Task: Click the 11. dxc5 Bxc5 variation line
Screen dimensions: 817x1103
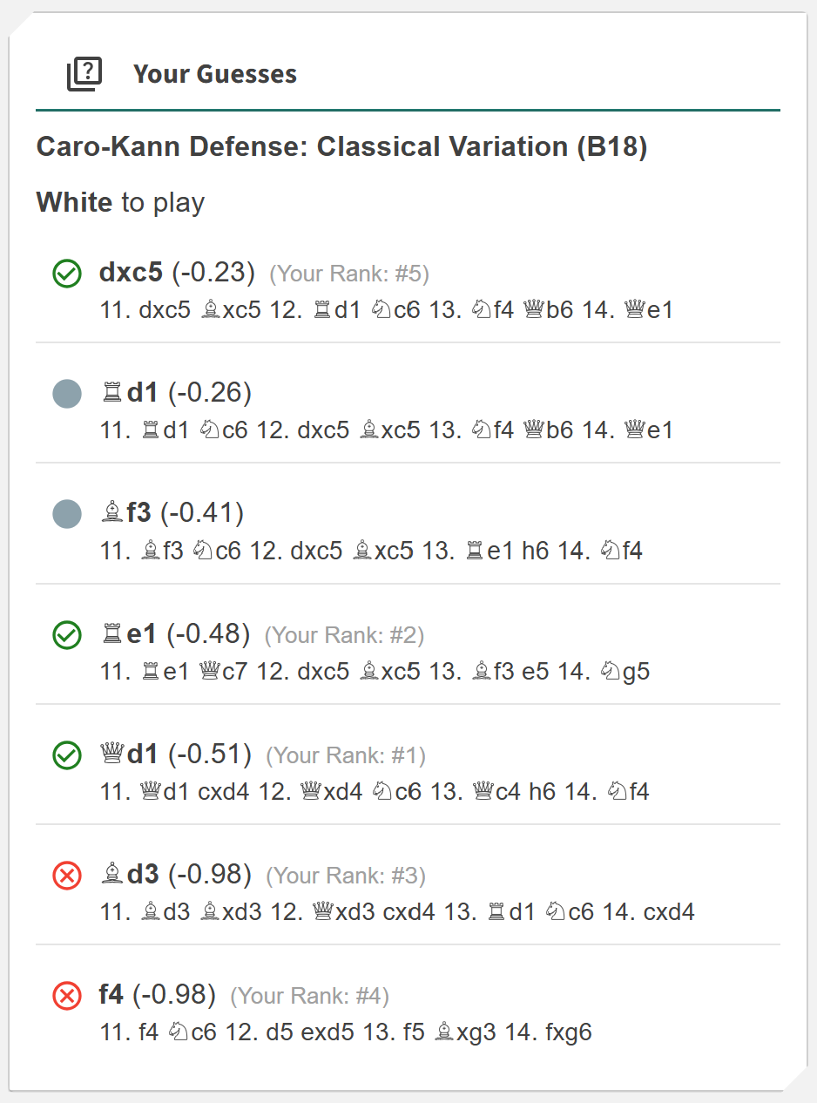Action: (387, 310)
